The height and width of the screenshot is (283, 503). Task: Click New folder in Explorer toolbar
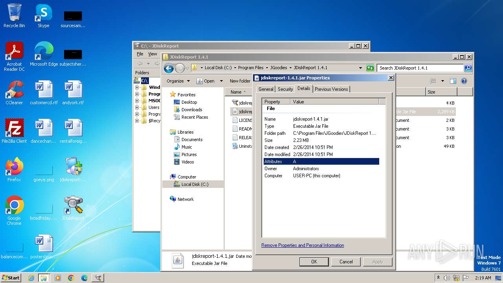240,81
